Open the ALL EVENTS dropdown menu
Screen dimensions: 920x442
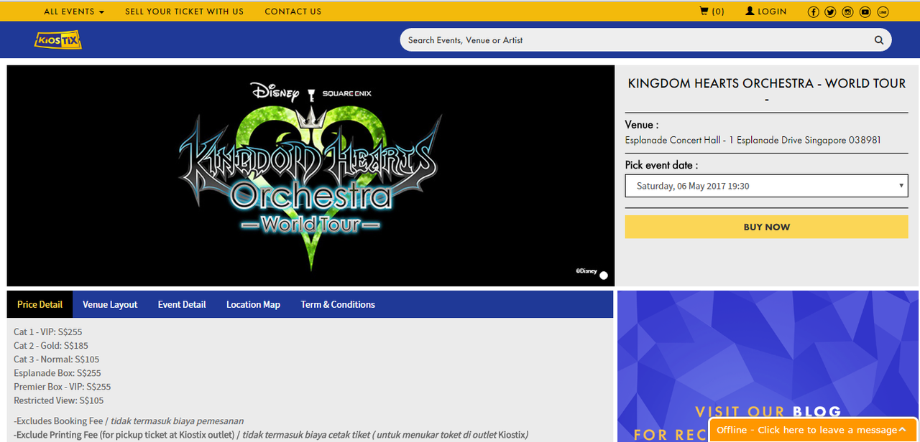[73, 11]
